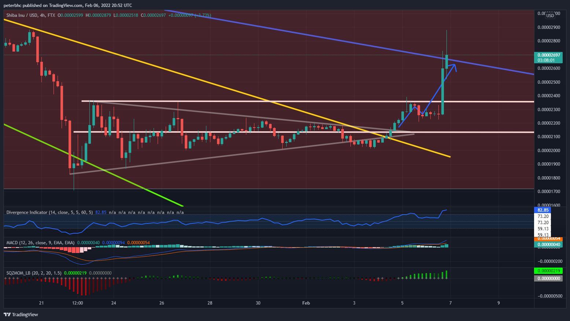
Task: Click the 28 date label on the time axis
Action: pyautogui.click(x=210, y=303)
